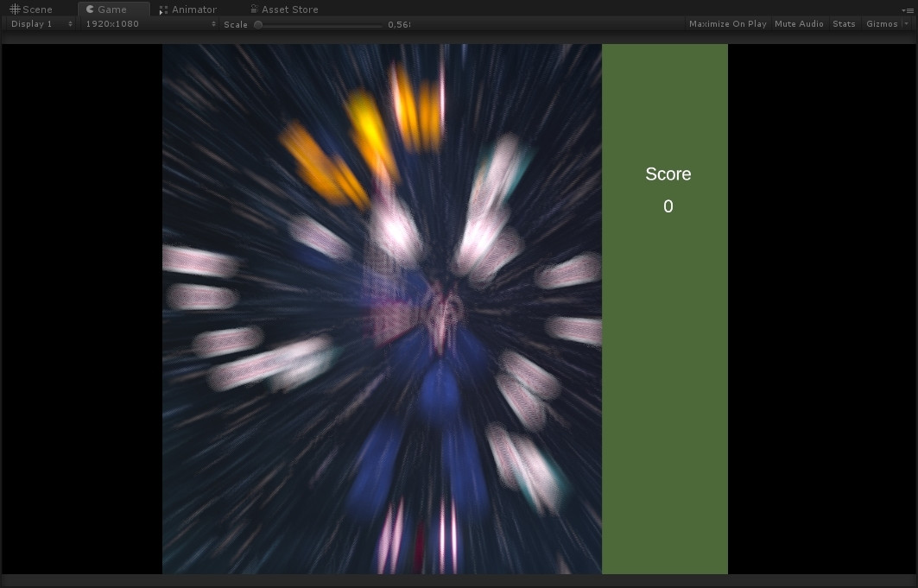Screen dimensions: 918x588
Task: Open the Asset Store tab
Action: pyautogui.click(x=284, y=9)
